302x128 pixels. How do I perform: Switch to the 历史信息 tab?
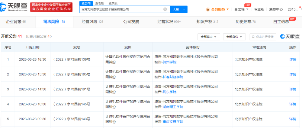click(246, 22)
